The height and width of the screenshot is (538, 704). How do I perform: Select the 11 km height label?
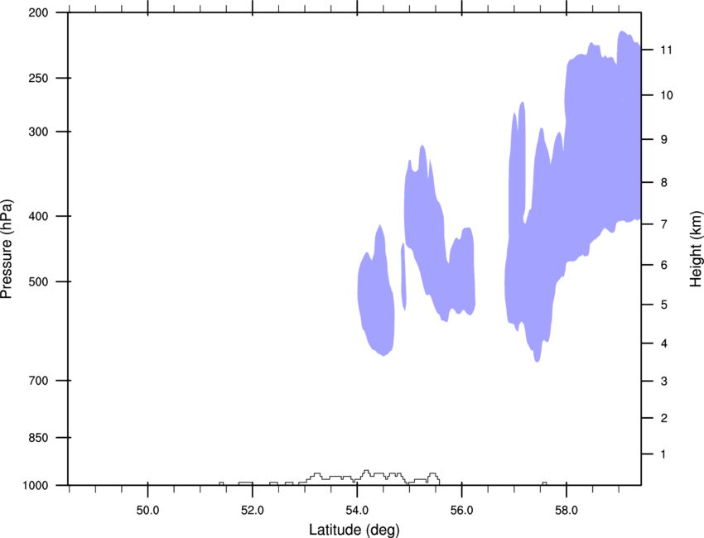coord(667,50)
